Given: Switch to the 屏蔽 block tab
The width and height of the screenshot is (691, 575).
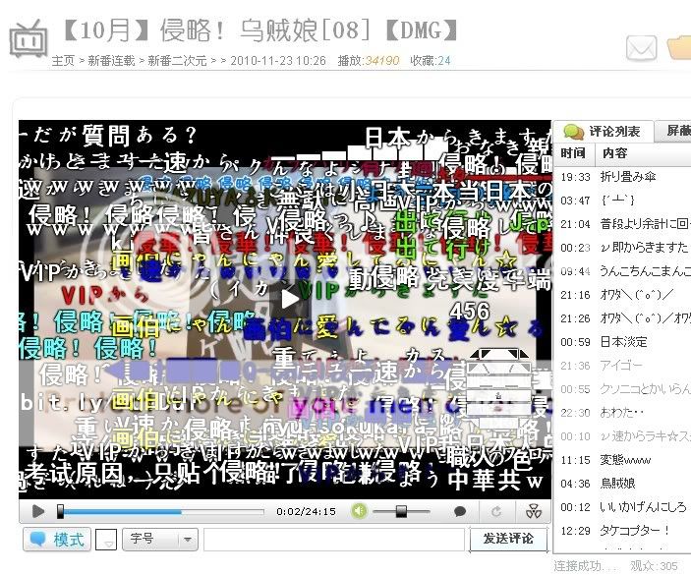Looking at the screenshot, I should tap(673, 131).
